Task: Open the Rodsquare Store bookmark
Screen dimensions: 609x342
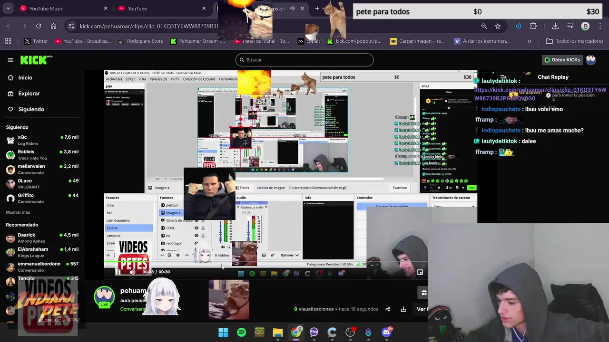Action: 140,41
